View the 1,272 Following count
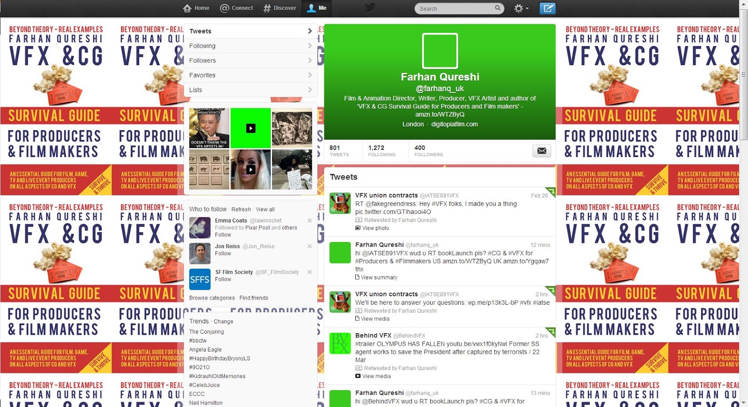This screenshot has height=407, width=748. [x=381, y=150]
